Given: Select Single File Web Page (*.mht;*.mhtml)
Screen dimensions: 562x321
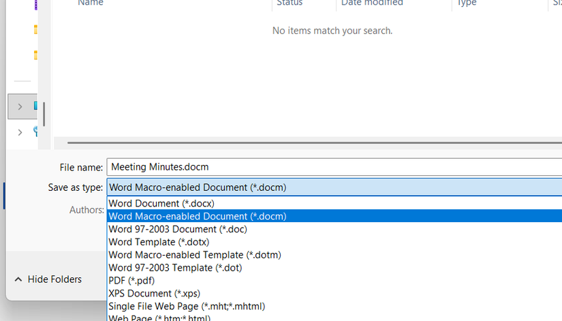Looking at the screenshot, I should [334, 307].
